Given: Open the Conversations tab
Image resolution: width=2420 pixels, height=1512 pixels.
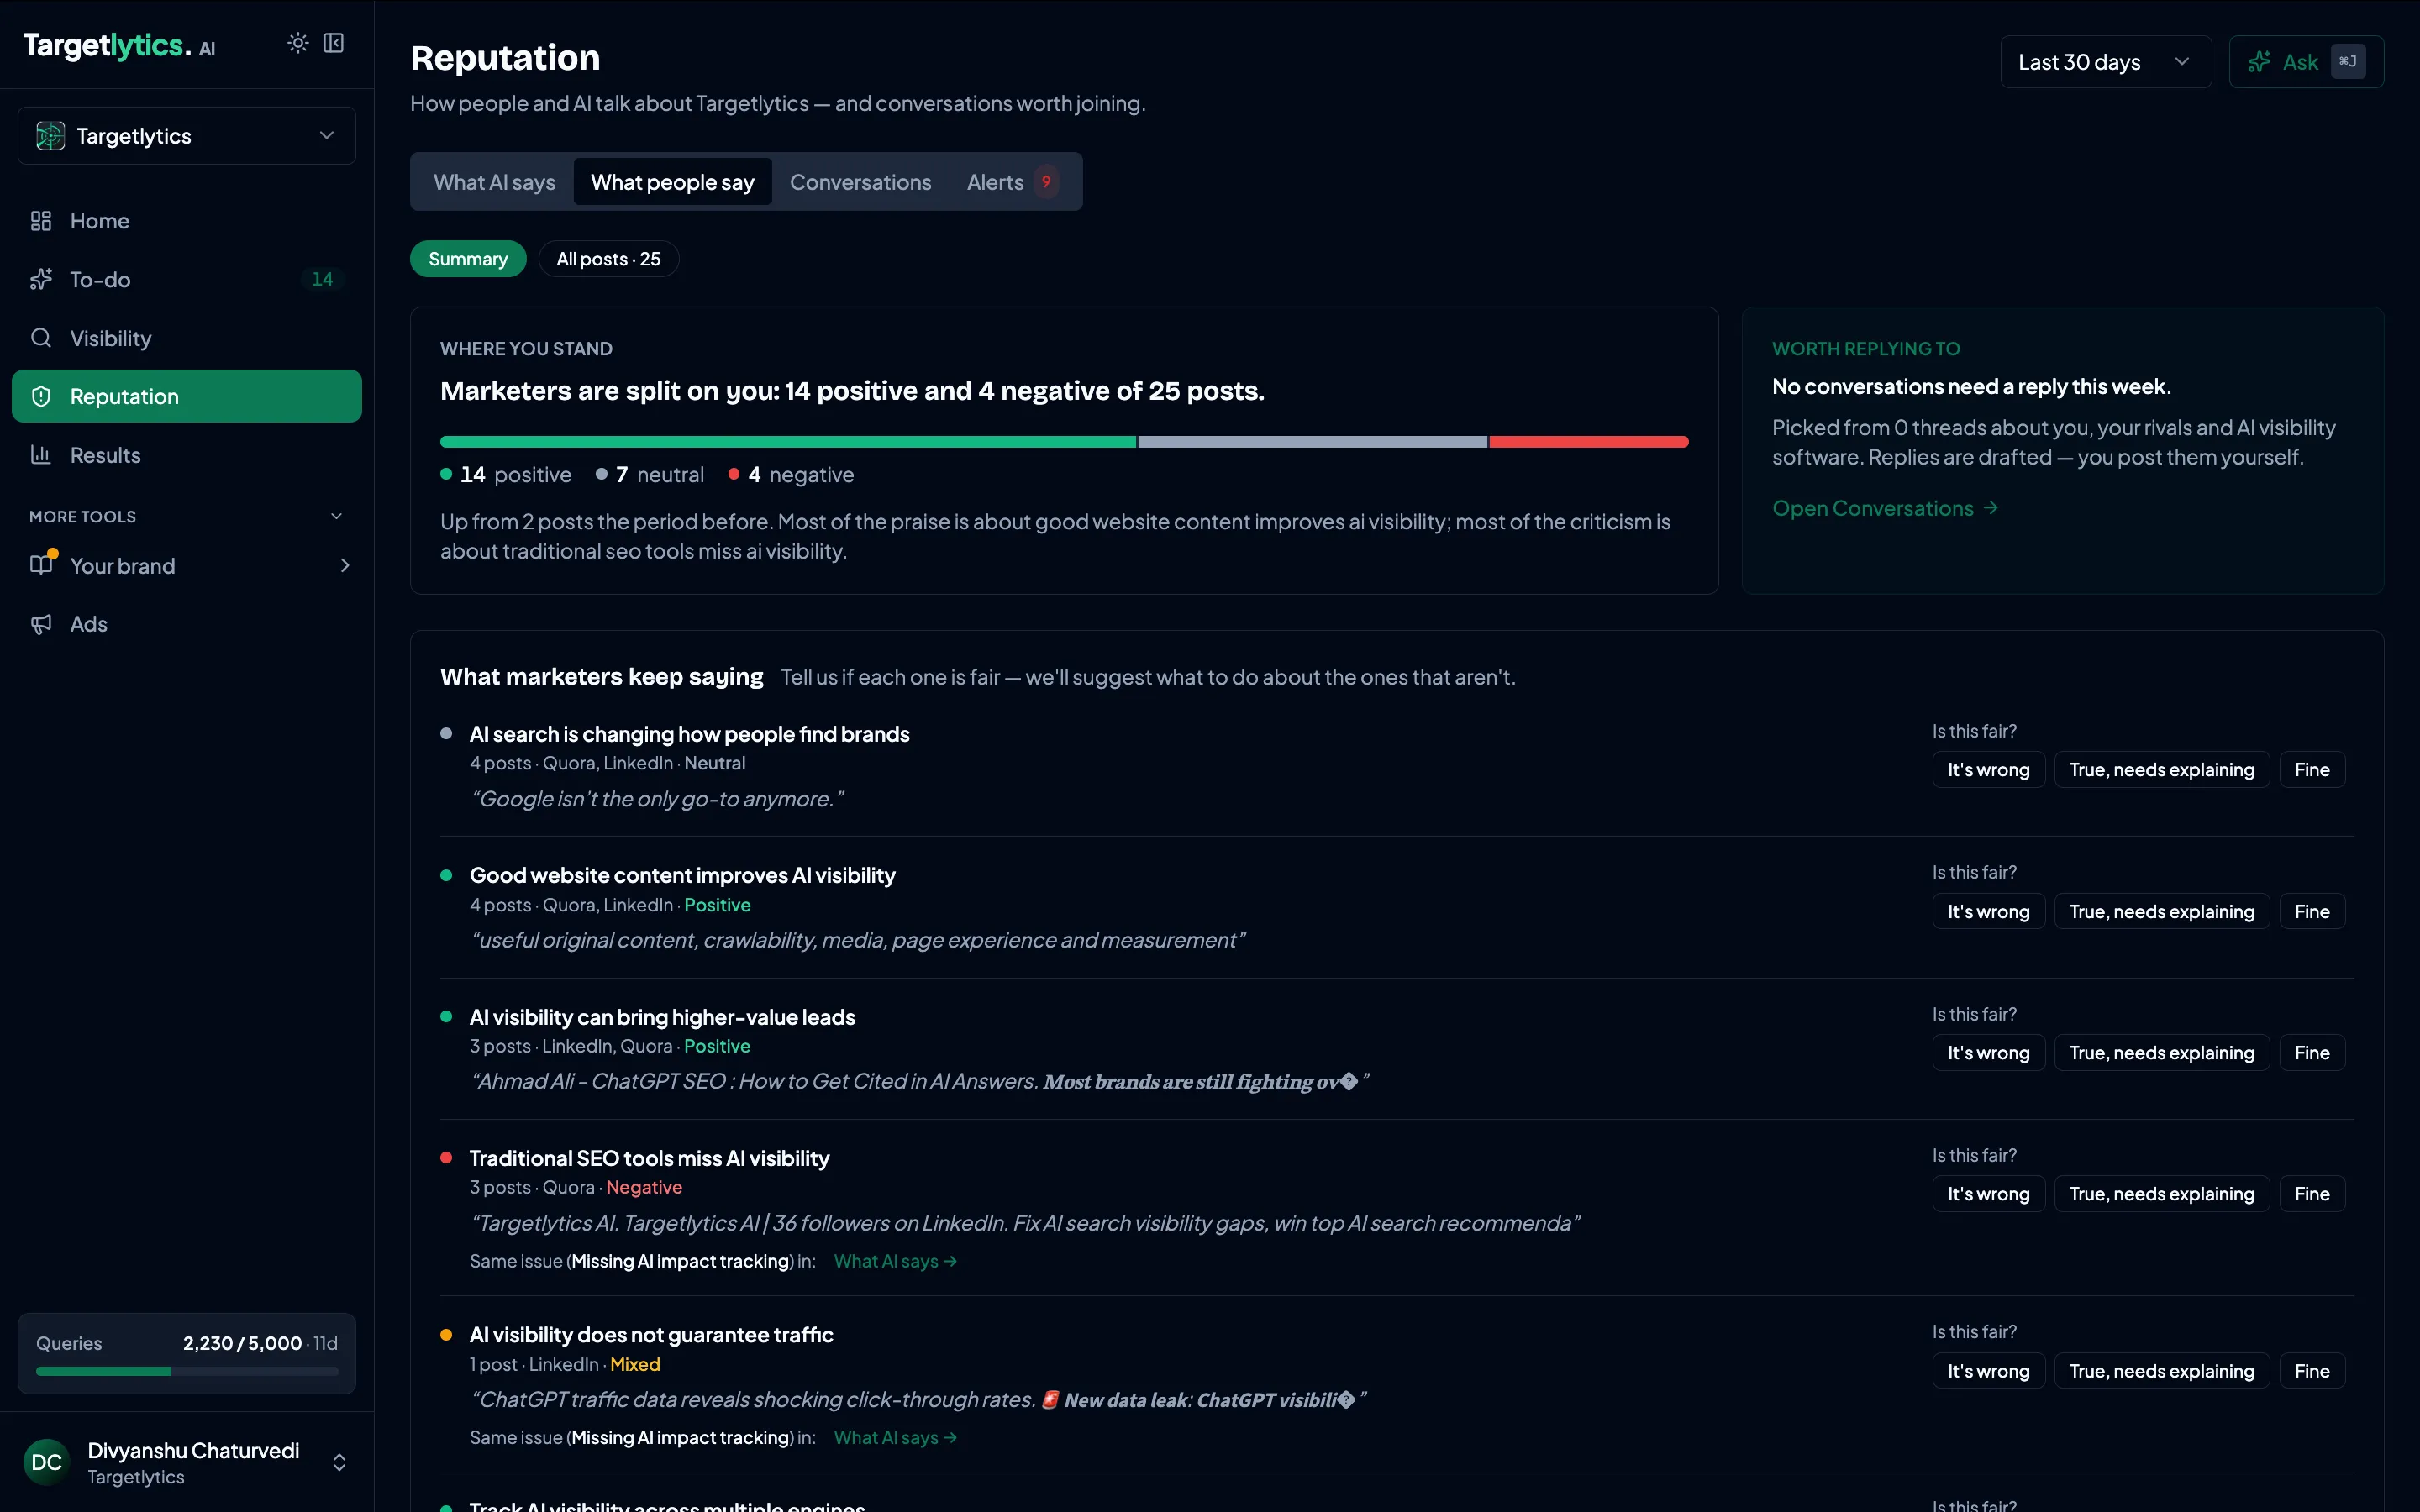Looking at the screenshot, I should point(860,182).
